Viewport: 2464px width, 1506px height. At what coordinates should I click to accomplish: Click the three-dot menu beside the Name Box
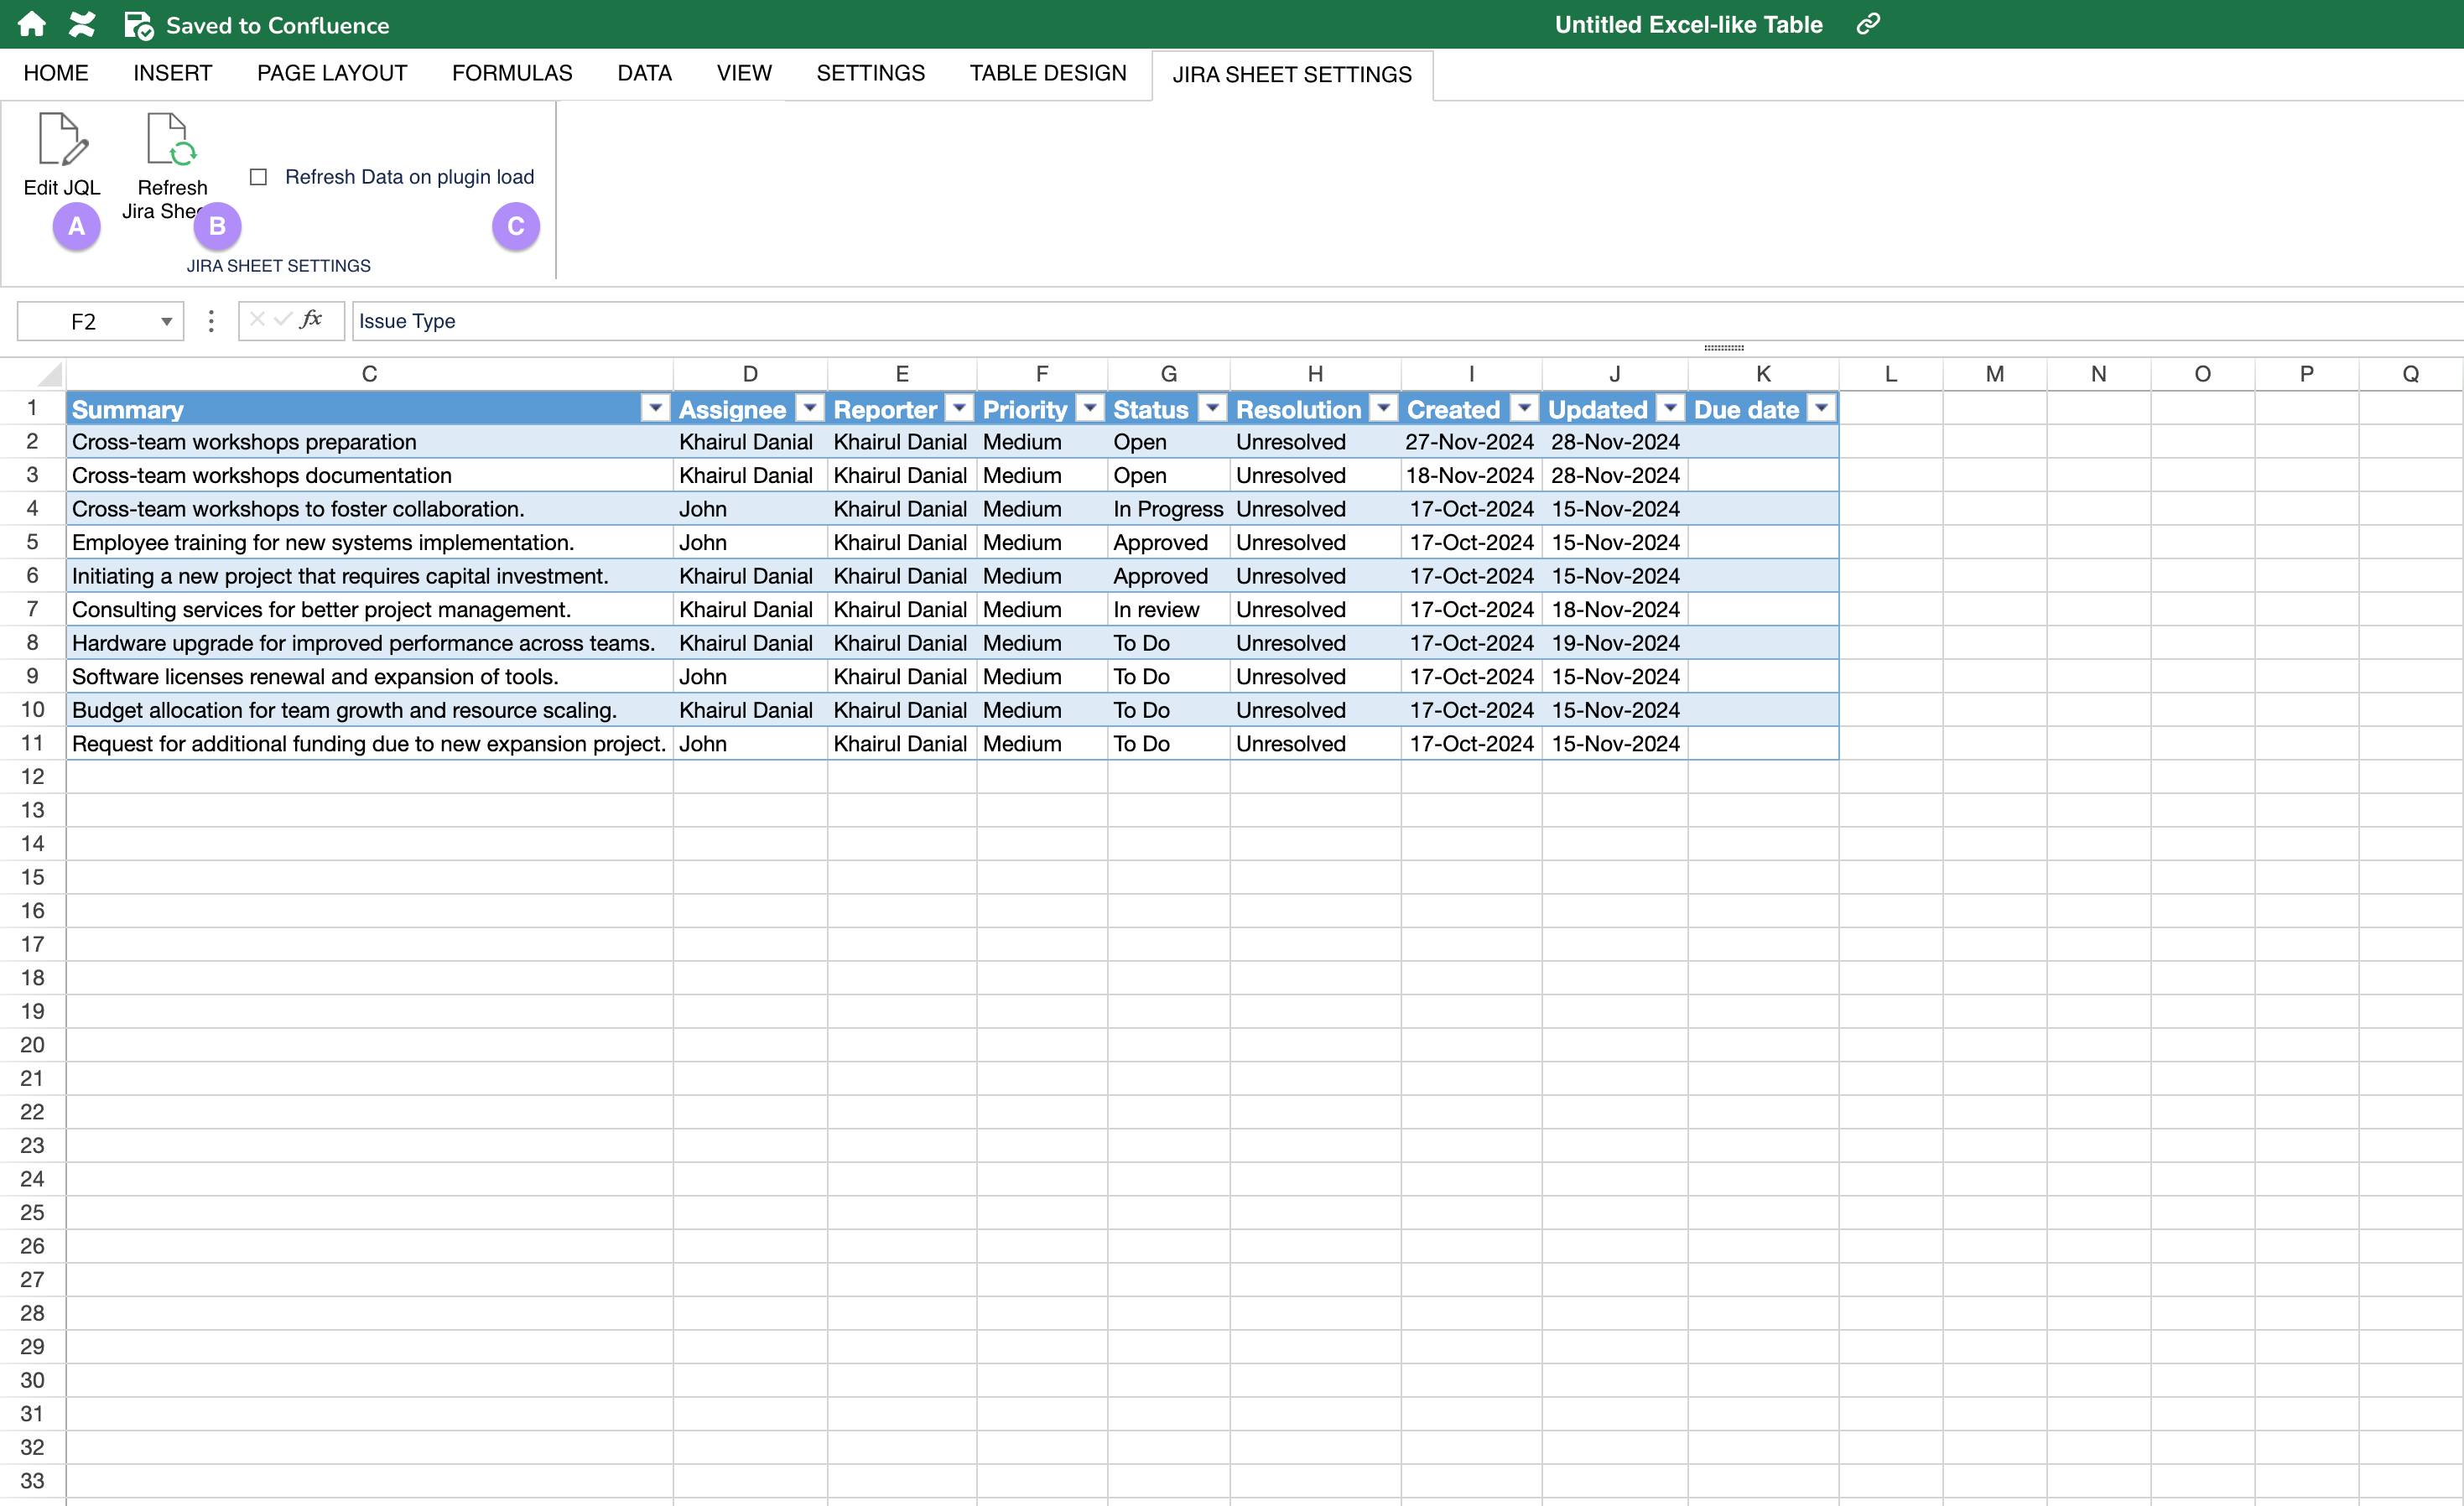tap(210, 320)
